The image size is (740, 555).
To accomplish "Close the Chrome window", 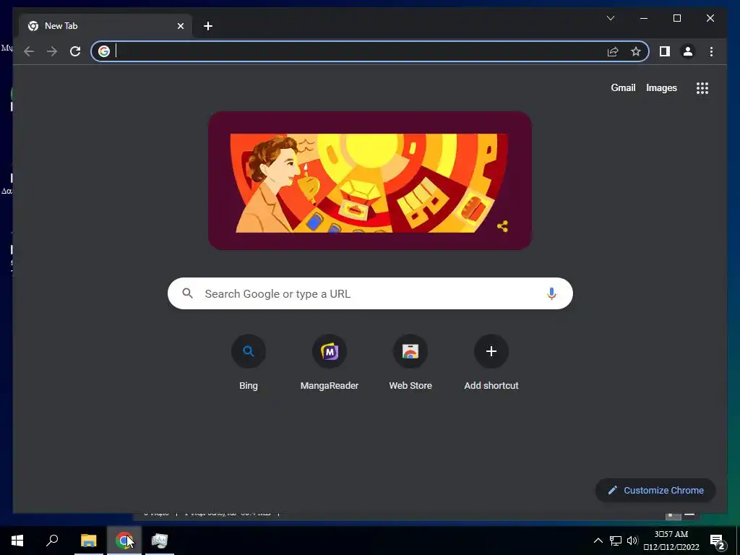I will click(x=710, y=18).
